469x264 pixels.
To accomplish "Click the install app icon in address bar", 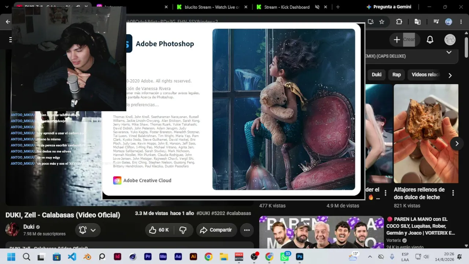I will (370, 22).
